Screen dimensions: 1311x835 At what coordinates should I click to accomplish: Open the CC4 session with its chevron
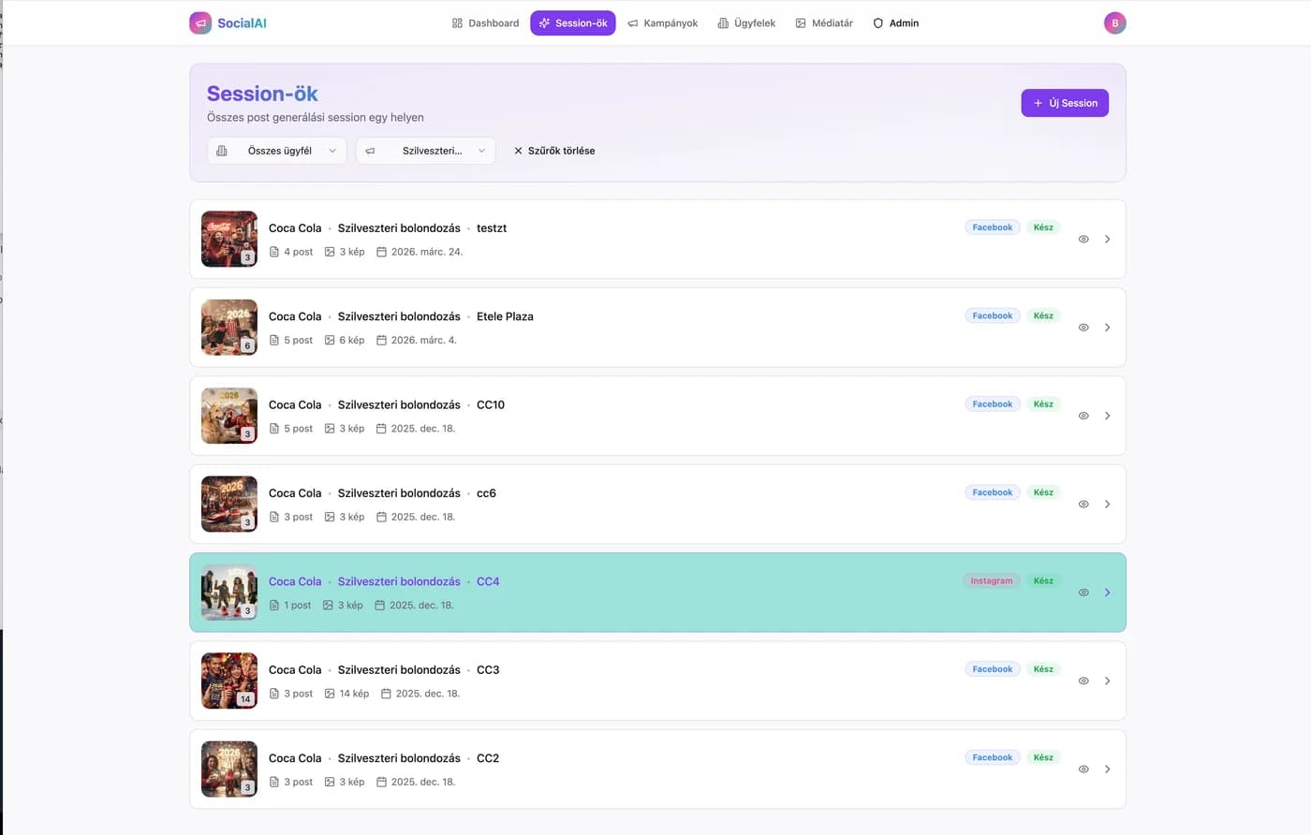(x=1107, y=593)
